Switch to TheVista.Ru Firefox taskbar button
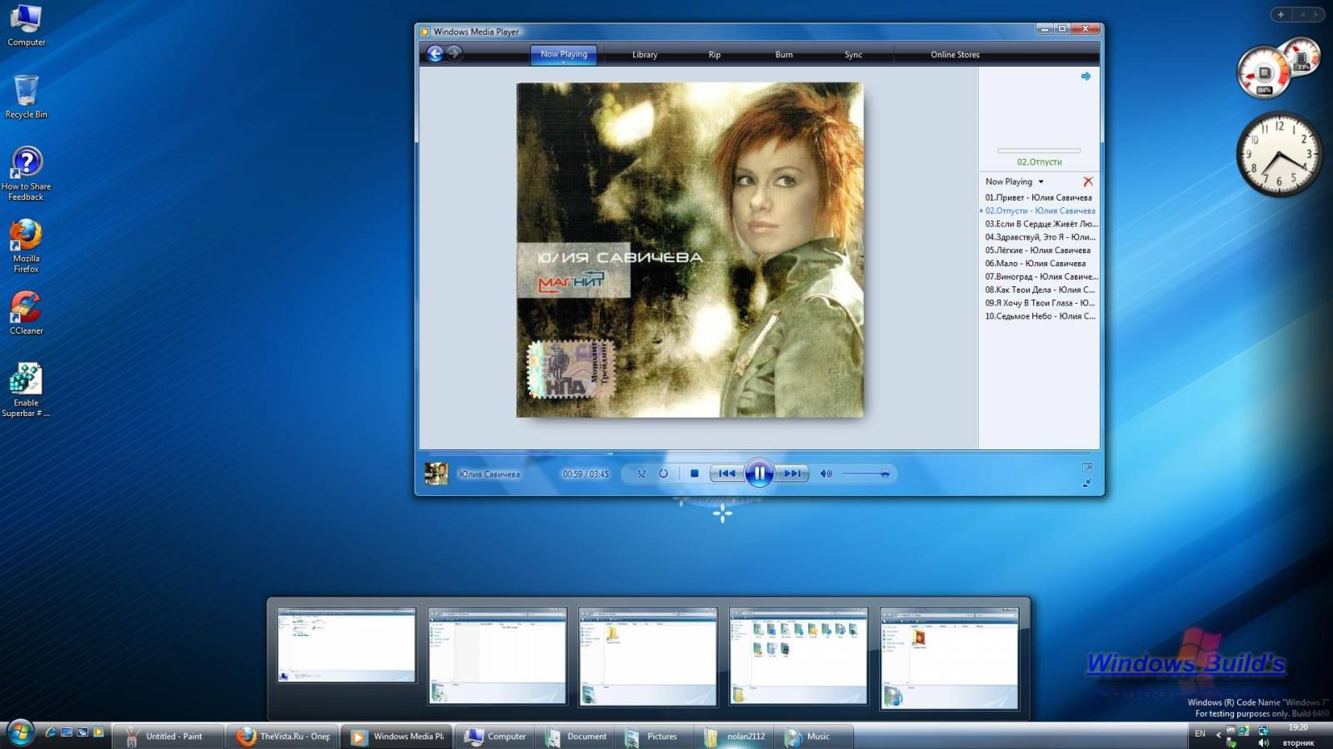 pos(283,737)
